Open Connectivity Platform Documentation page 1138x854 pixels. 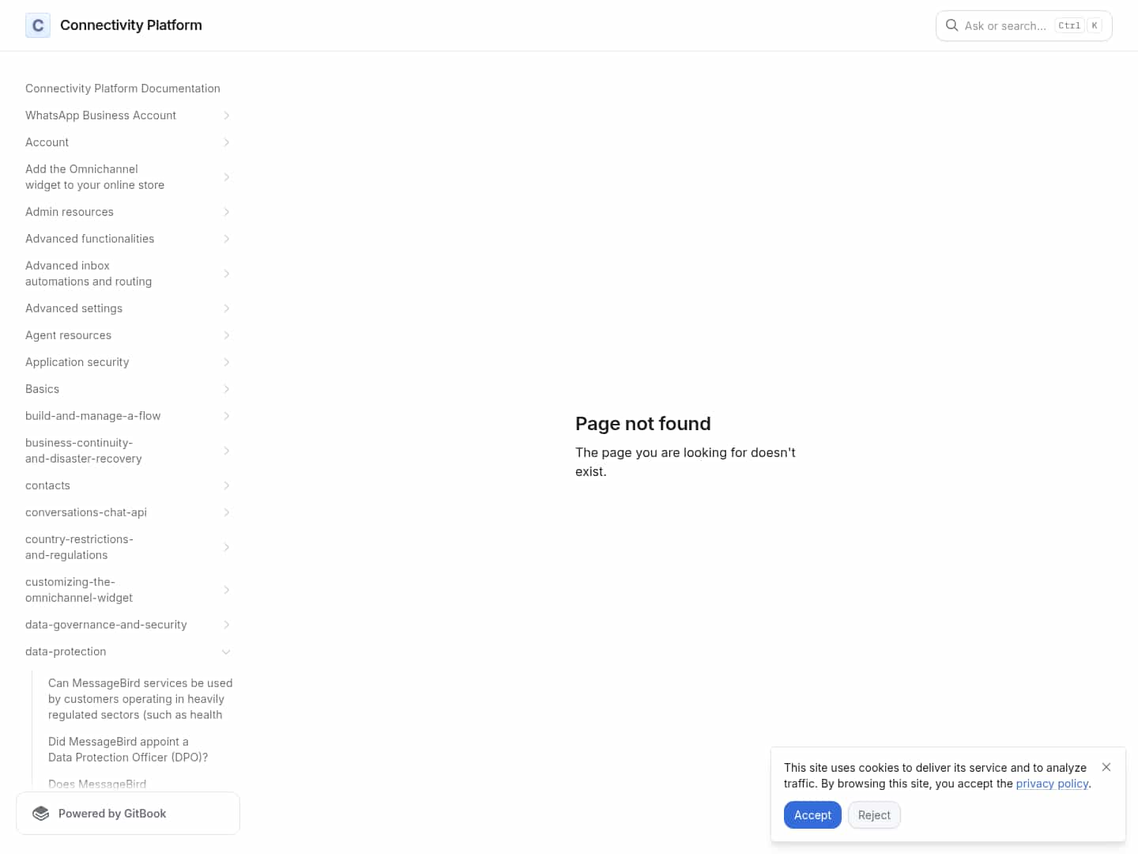[122, 89]
